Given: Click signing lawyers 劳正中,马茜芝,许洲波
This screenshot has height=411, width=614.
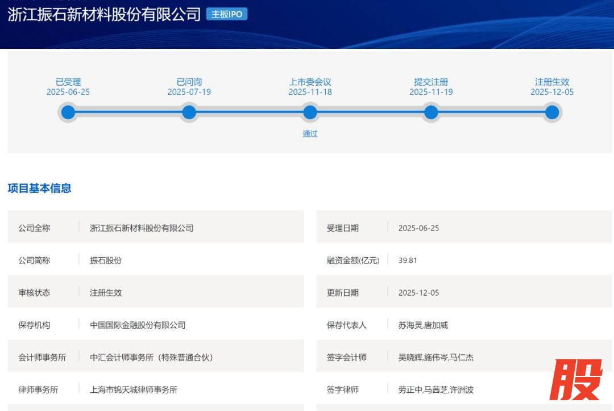Looking at the screenshot, I should (x=436, y=390).
